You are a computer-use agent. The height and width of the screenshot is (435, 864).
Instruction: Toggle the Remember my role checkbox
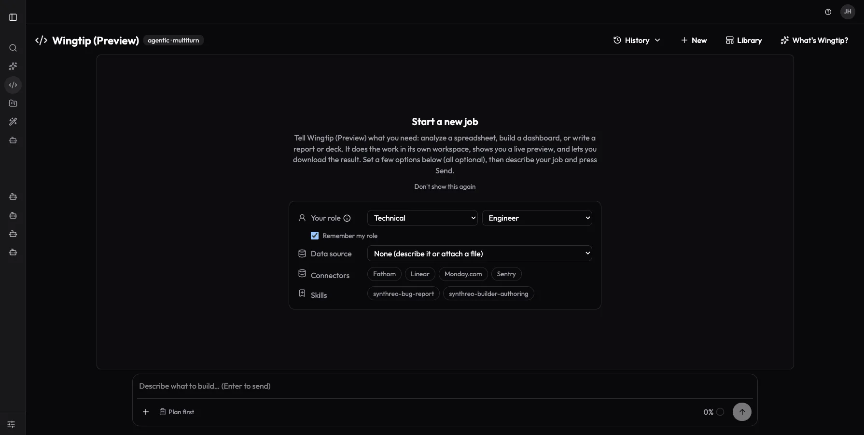(x=315, y=236)
